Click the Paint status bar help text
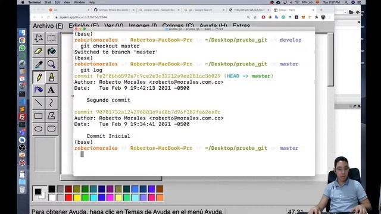381x214 pixels. (127, 212)
